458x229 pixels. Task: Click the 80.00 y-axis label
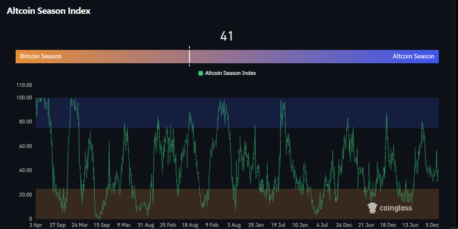pyautogui.click(x=25, y=122)
